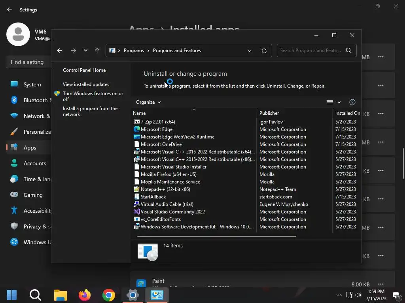Open File Explorer from taskbar

pos(61,295)
